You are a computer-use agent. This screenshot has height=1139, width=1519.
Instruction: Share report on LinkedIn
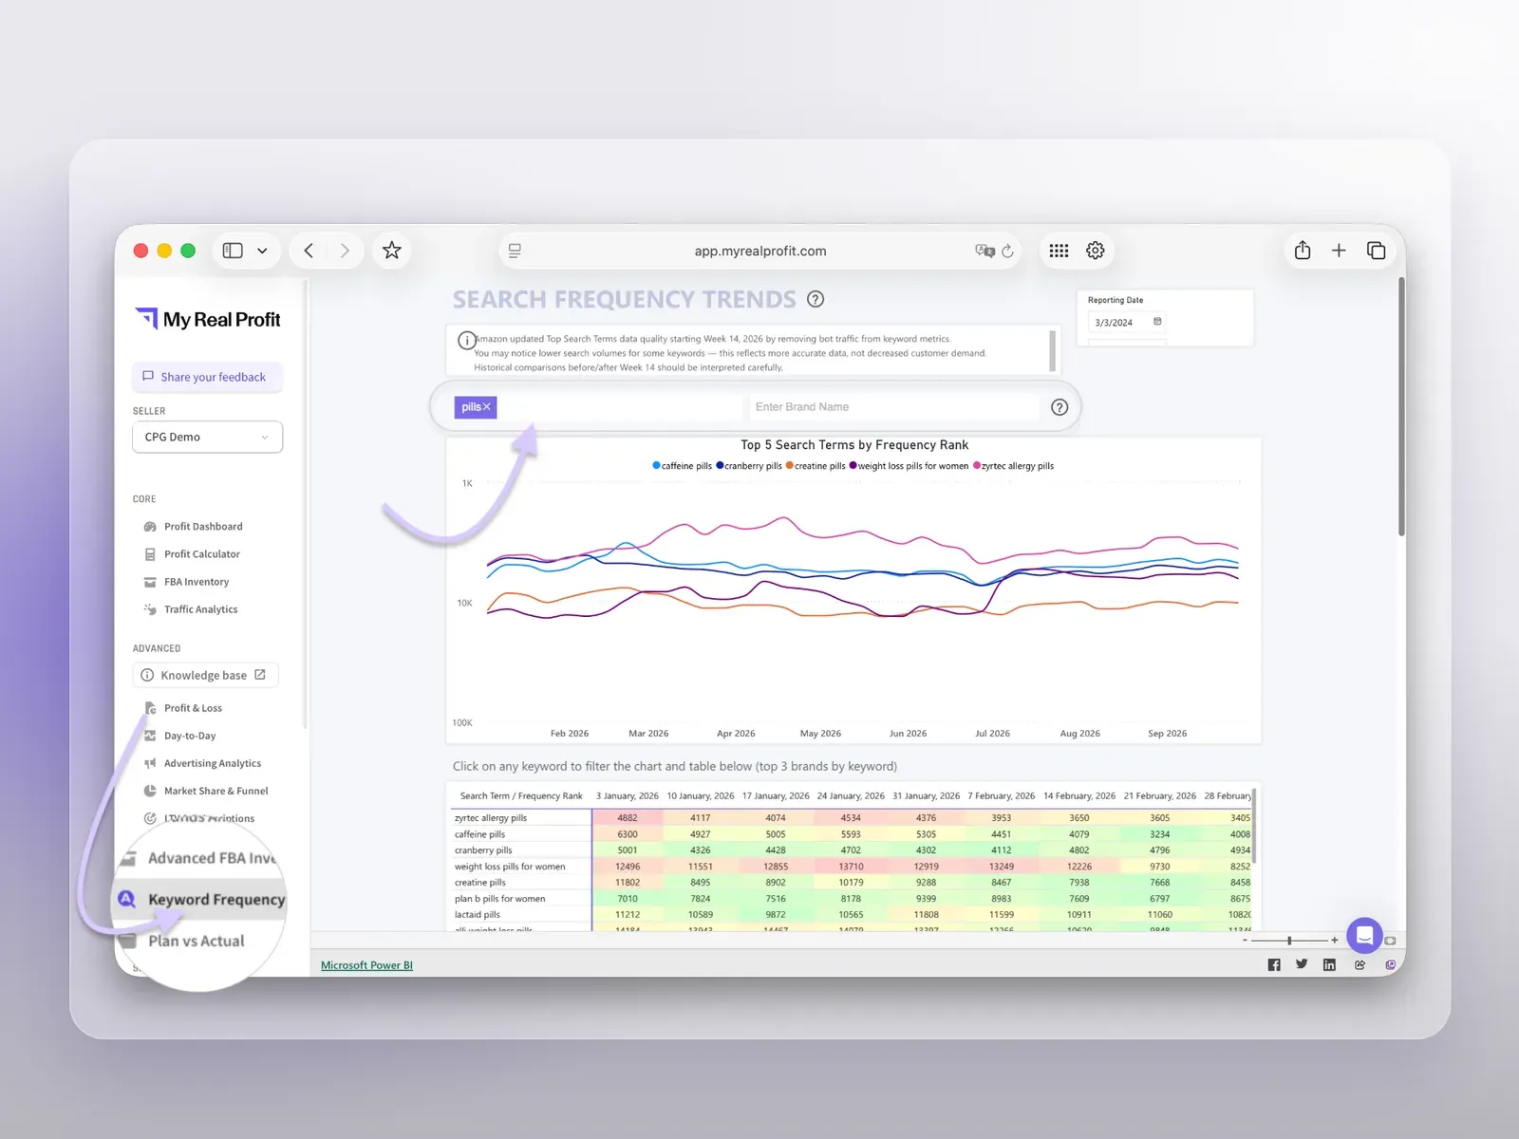coord(1329,965)
